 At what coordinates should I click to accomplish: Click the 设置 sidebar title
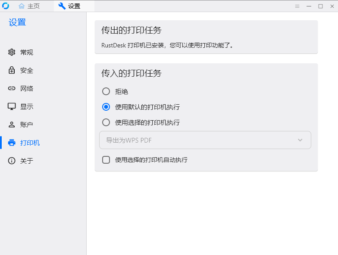(x=17, y=22)
